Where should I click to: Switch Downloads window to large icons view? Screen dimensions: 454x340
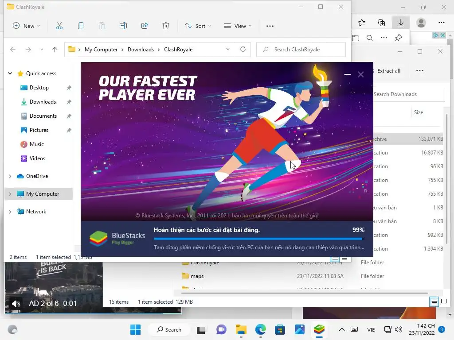pos(443,302)
